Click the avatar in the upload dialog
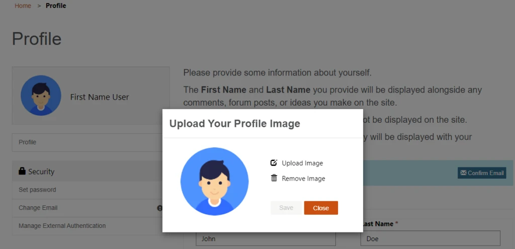515x249 pixels. click(214, 181)
